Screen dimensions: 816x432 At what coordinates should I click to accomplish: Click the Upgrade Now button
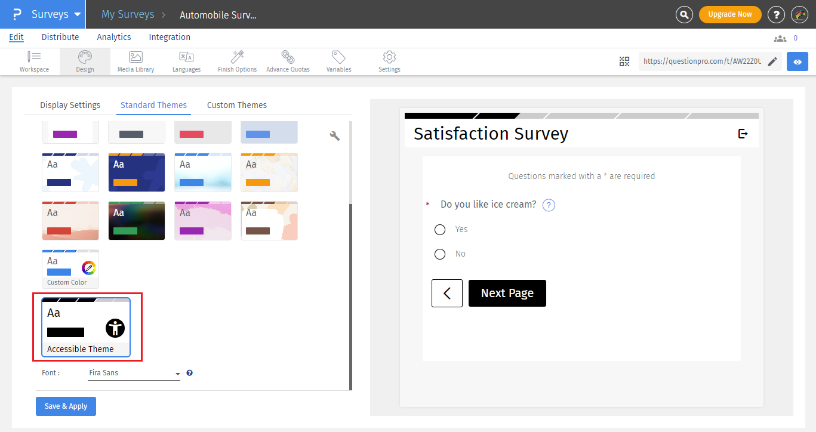click(x=730, y=14)
